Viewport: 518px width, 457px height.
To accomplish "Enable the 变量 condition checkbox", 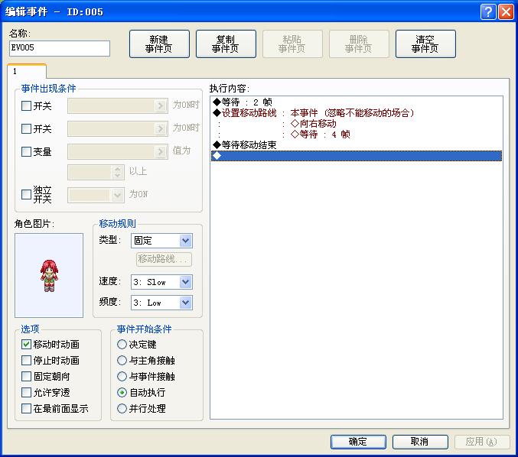I will (26, 152).
